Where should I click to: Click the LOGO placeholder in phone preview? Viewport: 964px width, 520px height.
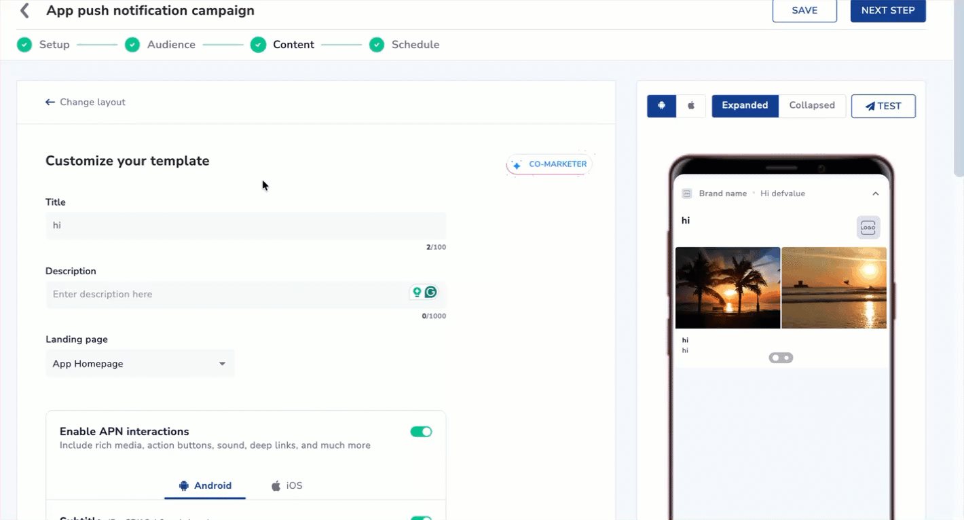coord(868,228)
